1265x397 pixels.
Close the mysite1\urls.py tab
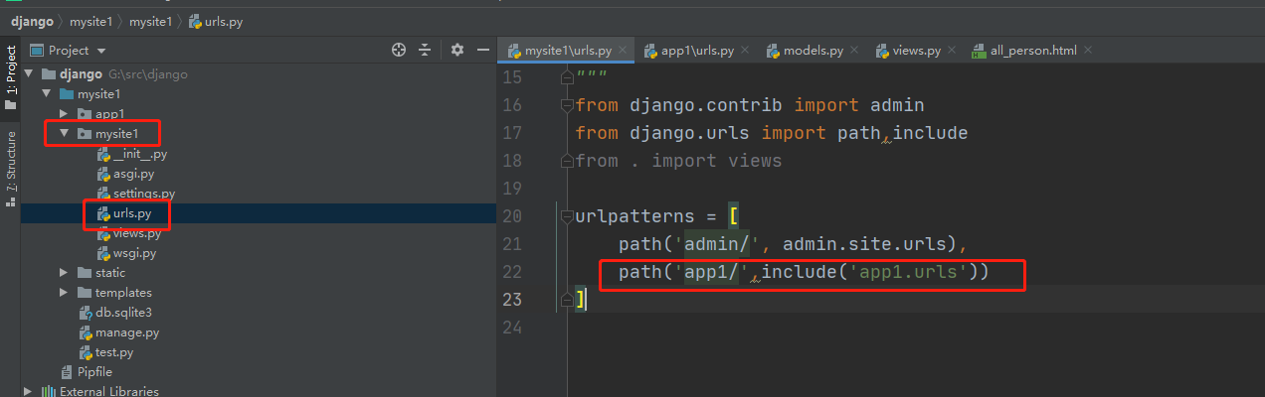pyautogui.click(x=622, y=50)
